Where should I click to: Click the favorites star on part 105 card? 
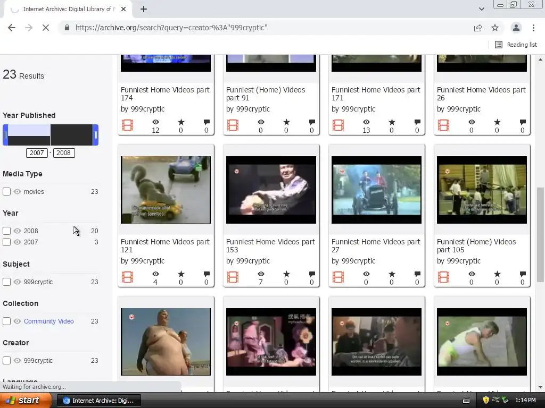coord(498,274)
